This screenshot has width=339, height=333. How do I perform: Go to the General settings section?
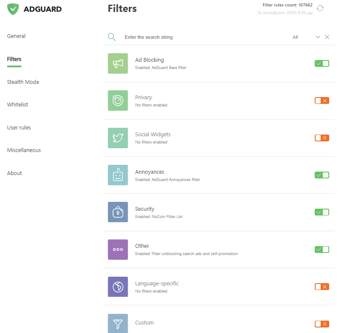tap(16, 36)
